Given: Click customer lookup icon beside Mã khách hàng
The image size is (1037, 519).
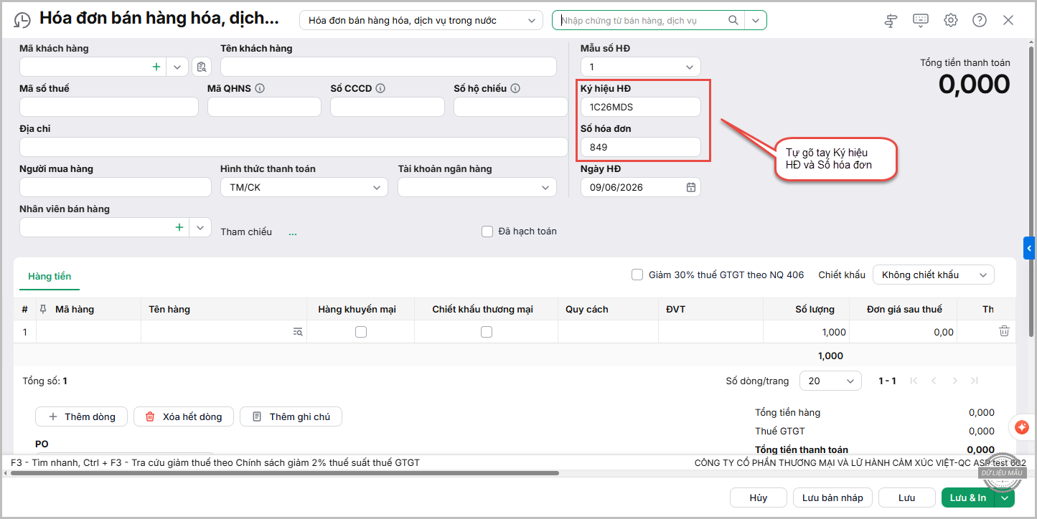Looking at the screenshot, I should (201, 67).
